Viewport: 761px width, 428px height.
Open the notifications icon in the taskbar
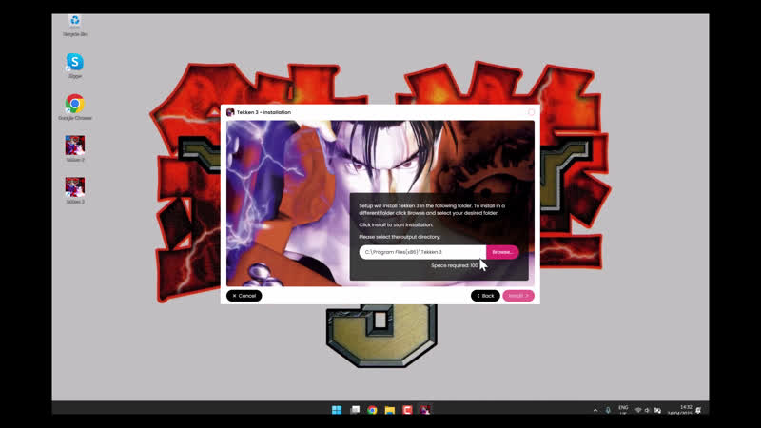pos(699,411)
